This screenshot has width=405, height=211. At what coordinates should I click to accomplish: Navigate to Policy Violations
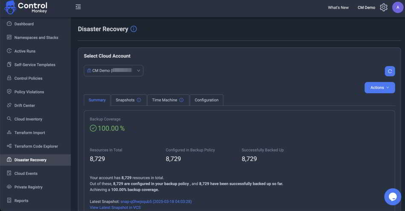(29, 92)
